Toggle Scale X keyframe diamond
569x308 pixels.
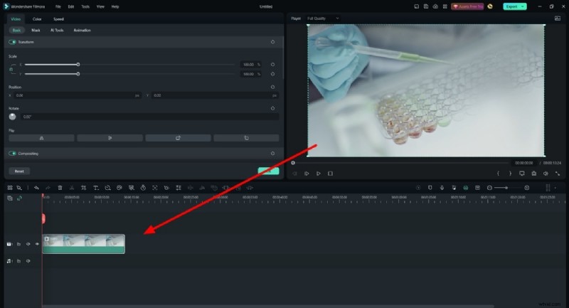(273, 65)
